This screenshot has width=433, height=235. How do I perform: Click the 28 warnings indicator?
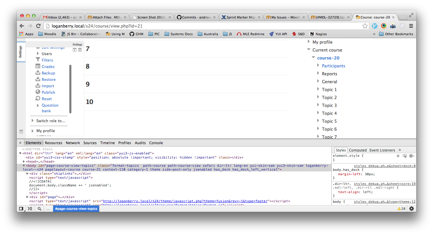pos(402,209)
